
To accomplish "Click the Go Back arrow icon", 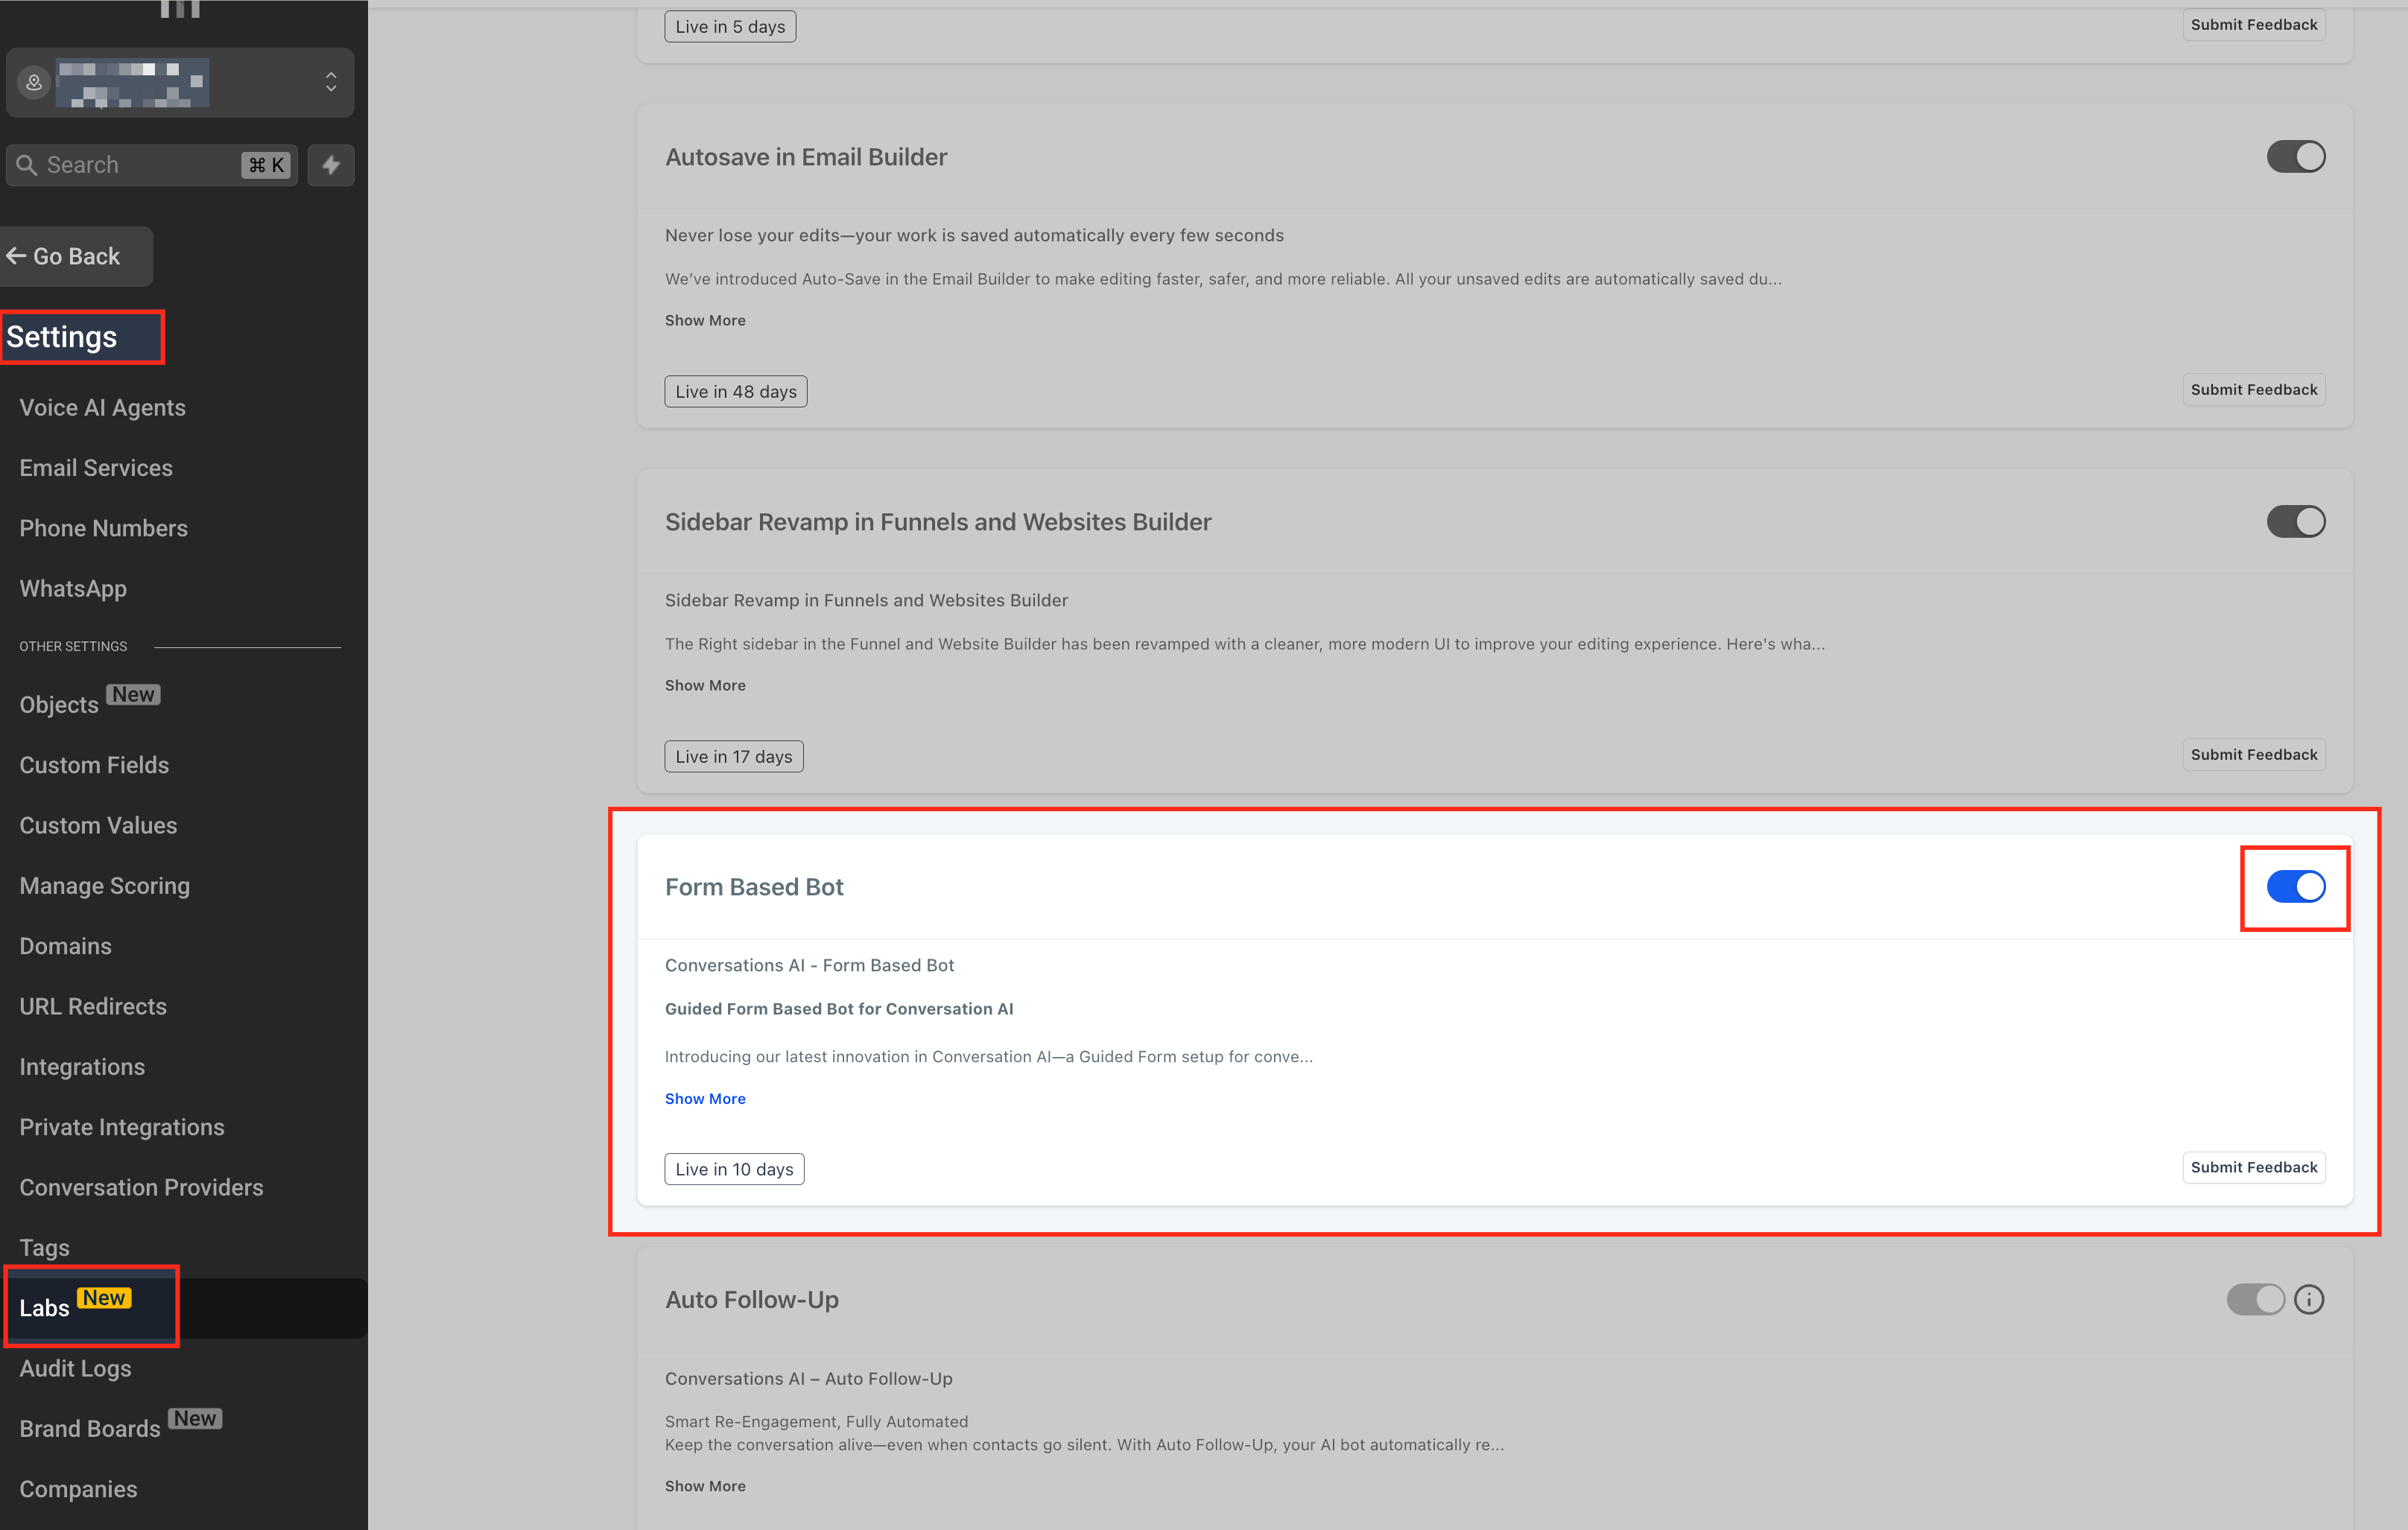I will tap(16, 256).
